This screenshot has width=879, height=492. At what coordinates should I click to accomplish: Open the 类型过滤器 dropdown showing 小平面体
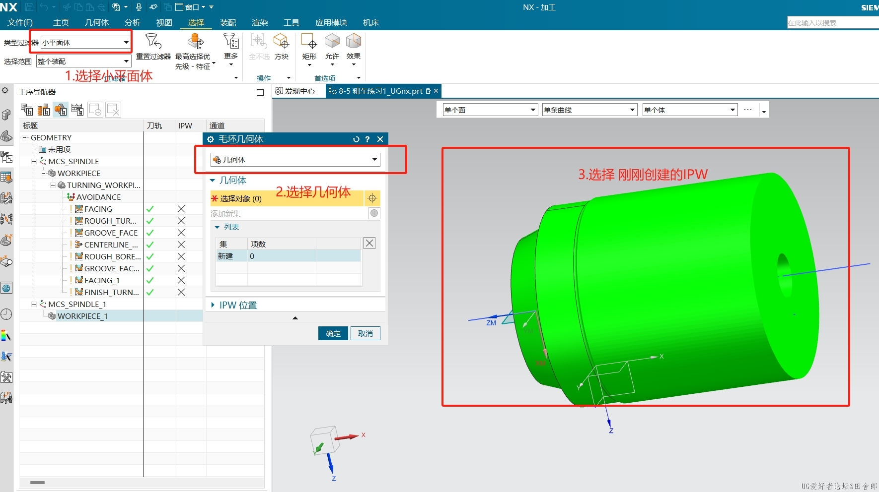click(85, 43)
